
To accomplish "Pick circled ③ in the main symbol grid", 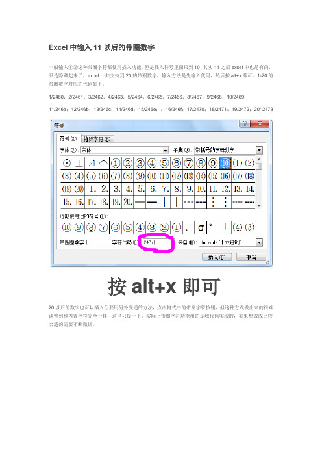I will [140, 163].
